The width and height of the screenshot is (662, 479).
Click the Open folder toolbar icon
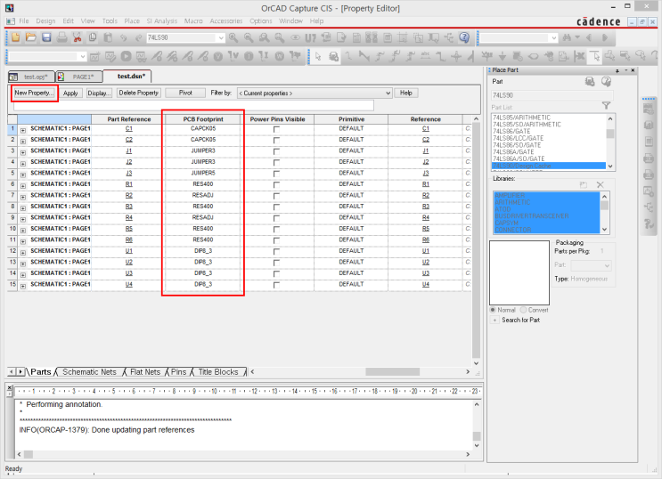tap(31, 37)
